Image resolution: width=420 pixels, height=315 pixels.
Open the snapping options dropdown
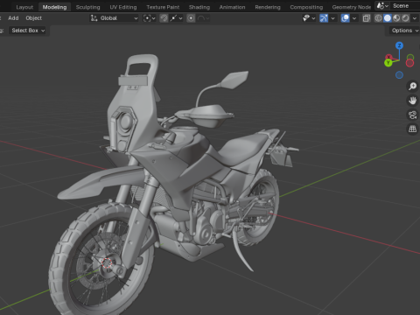click(x=177, y=18)
